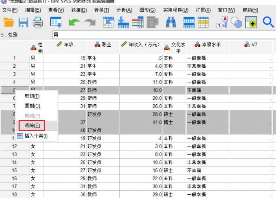Save the dataset with the disk icon
This screenshot has width=276, height=198.
23,22
